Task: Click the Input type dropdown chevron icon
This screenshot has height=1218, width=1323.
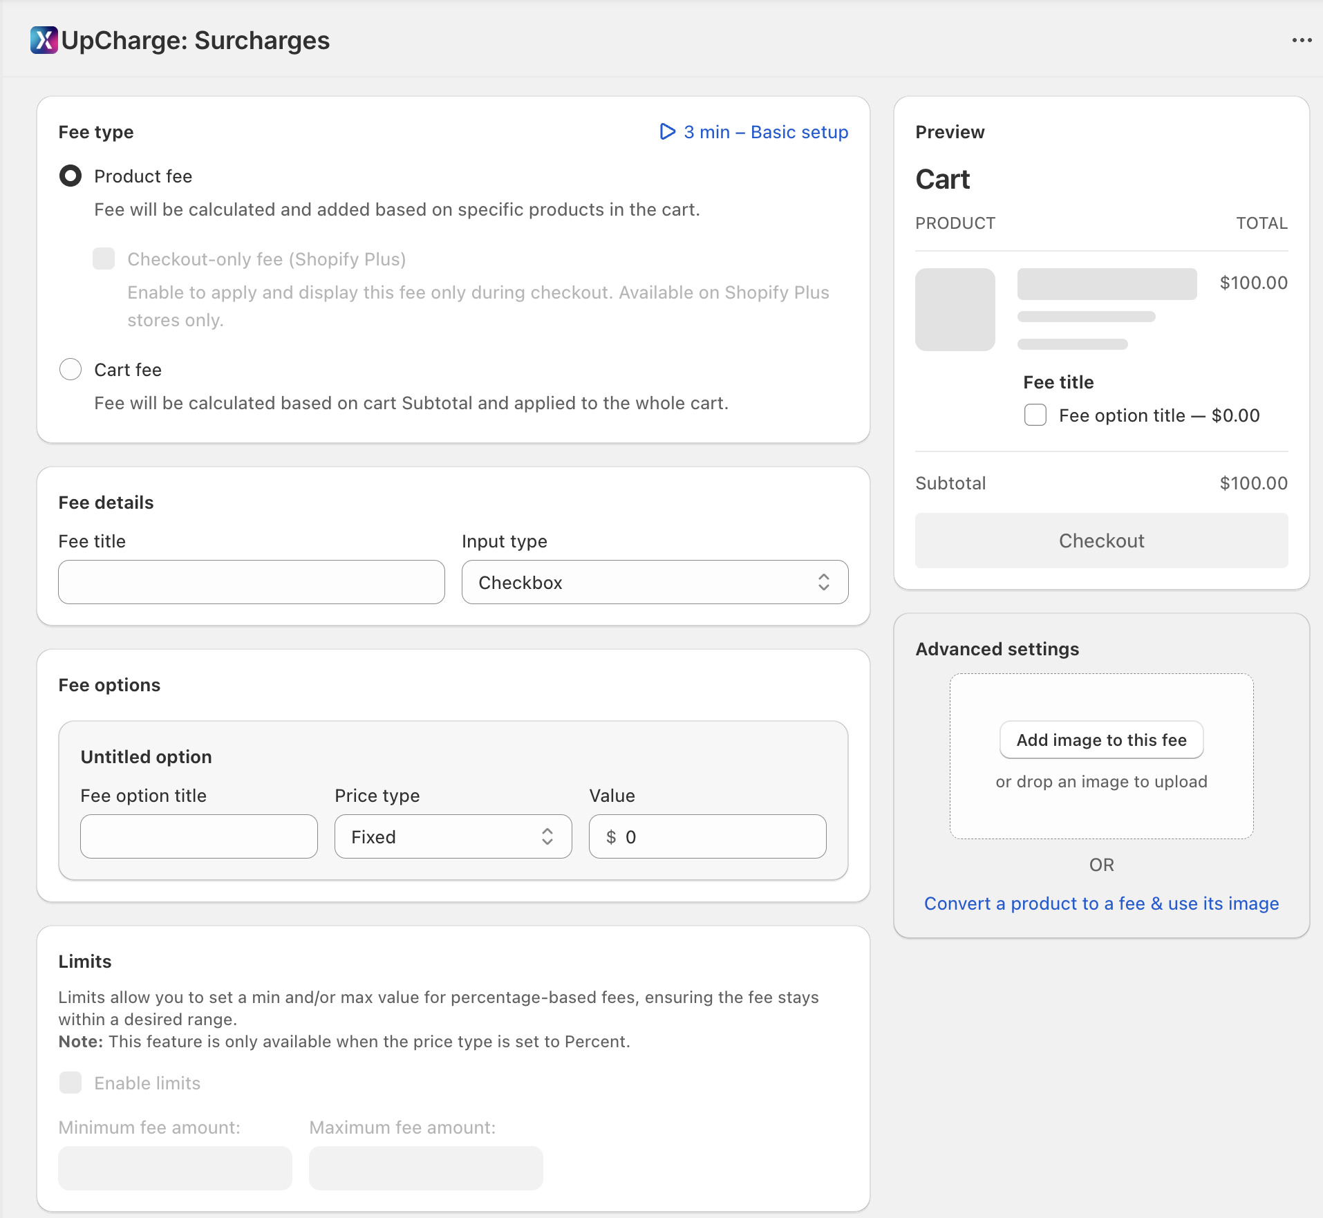Action: tap(823, 582)
